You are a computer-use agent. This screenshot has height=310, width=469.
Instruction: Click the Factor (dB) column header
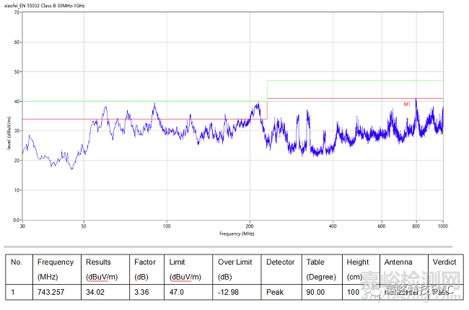coord(146,269)
